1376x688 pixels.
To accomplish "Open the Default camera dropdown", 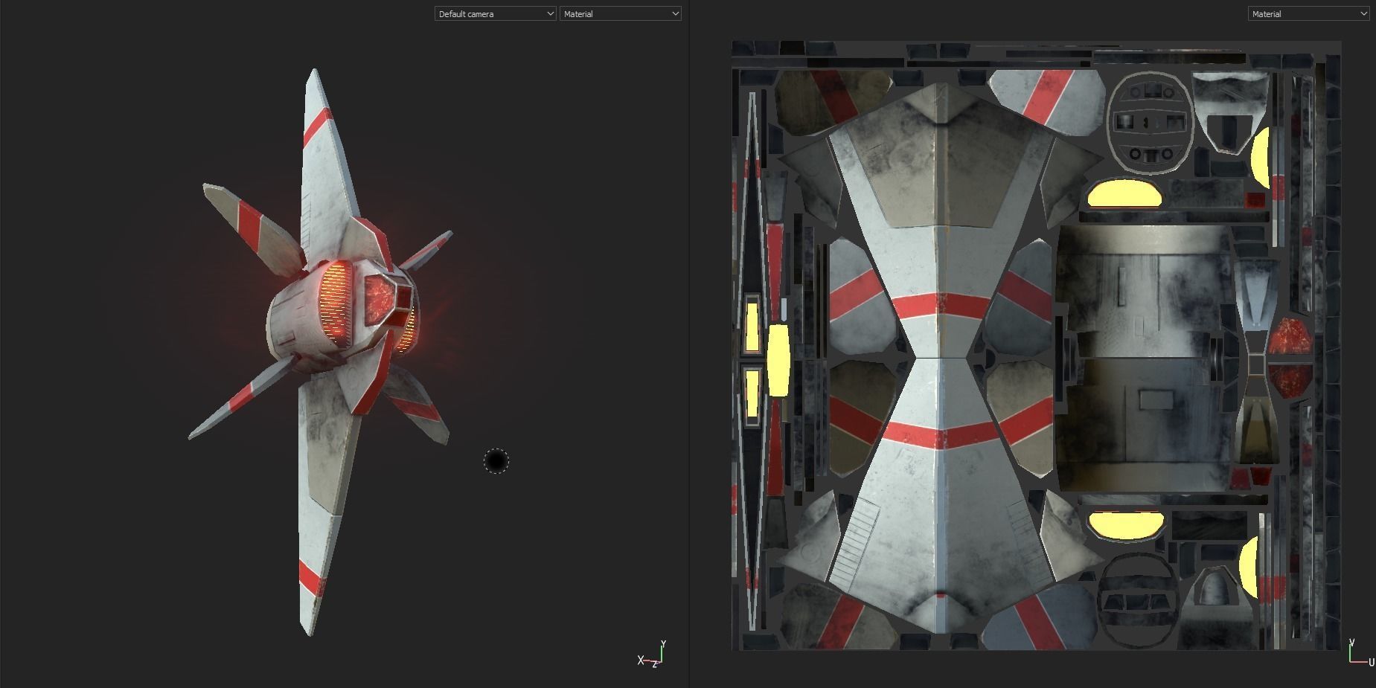I will [495, 13].
